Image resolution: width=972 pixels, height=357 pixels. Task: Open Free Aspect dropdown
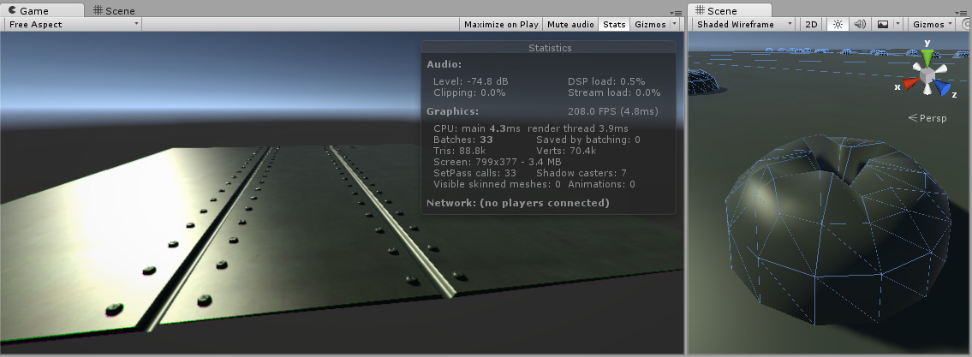[73, 25]
